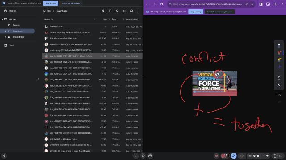Screen dimensions: 286x160
Task: Open Files app three-dot more menu
Action: pyautogui.click(x=139, y=11)
